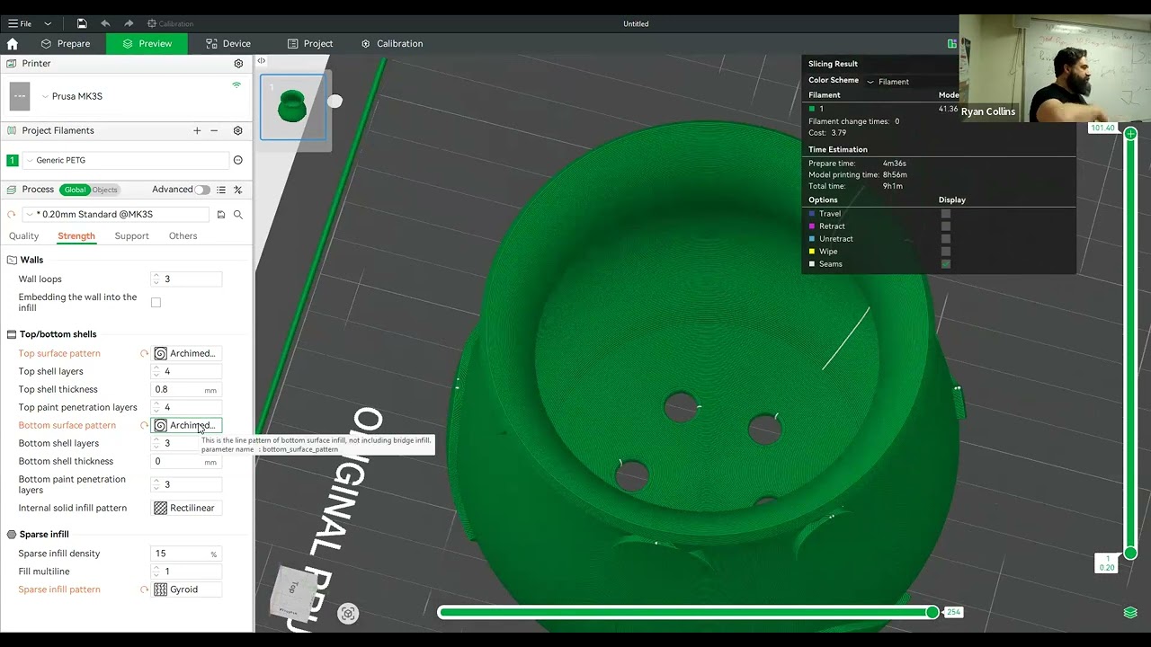Select the Quality settings tab
Image resolution: width=1151 pixels, height=647 pixels.
coord(23,235)
